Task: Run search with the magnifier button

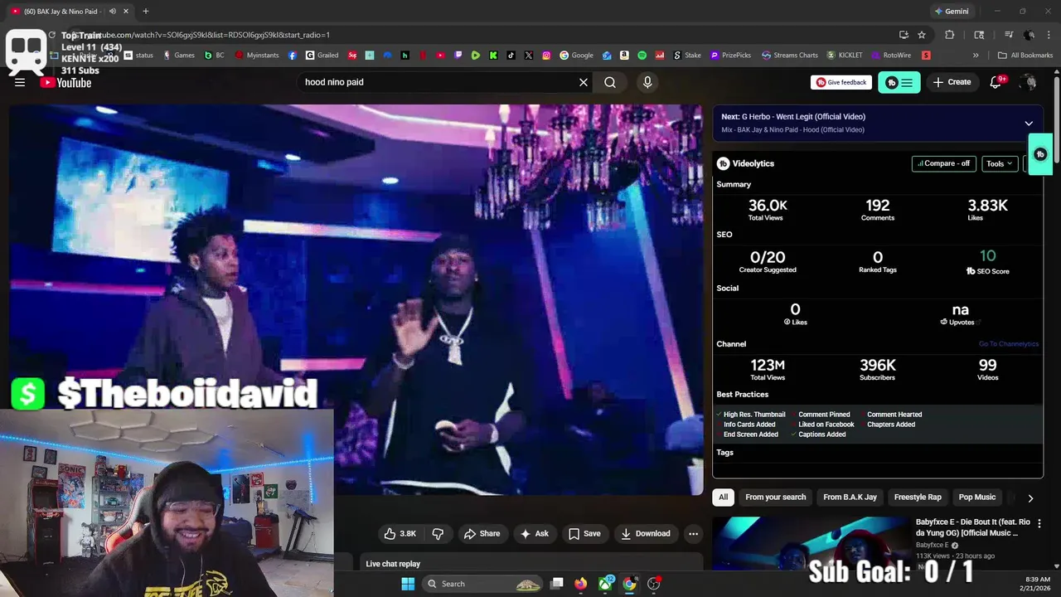Action: point(610,82)
